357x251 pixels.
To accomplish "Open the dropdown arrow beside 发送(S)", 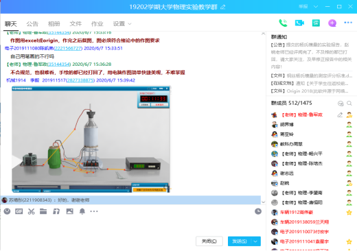I will pos(255,241).
